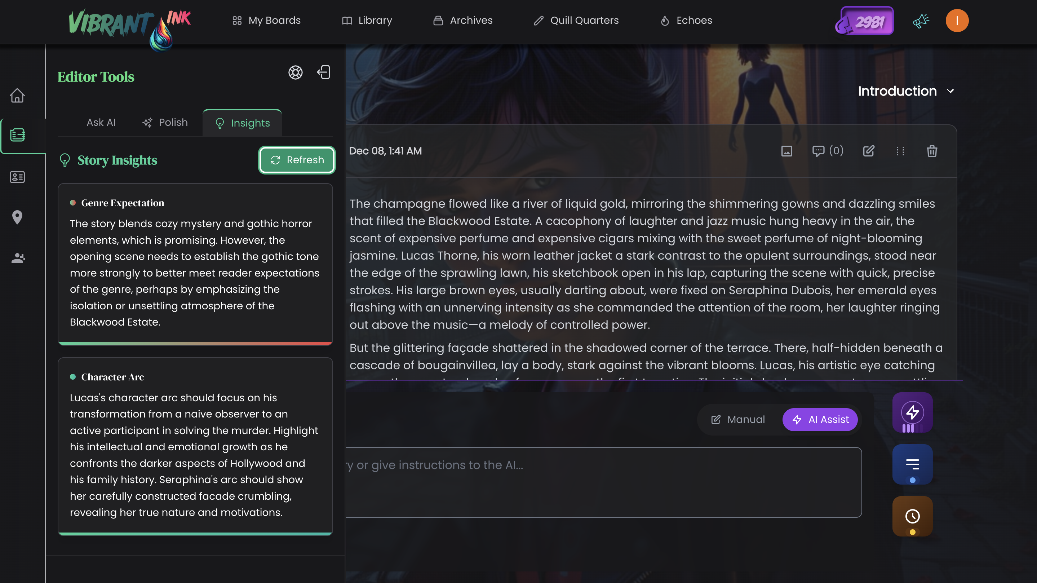
Task: Open Quill Quarters from navigation
Action: tap(576, 21)
